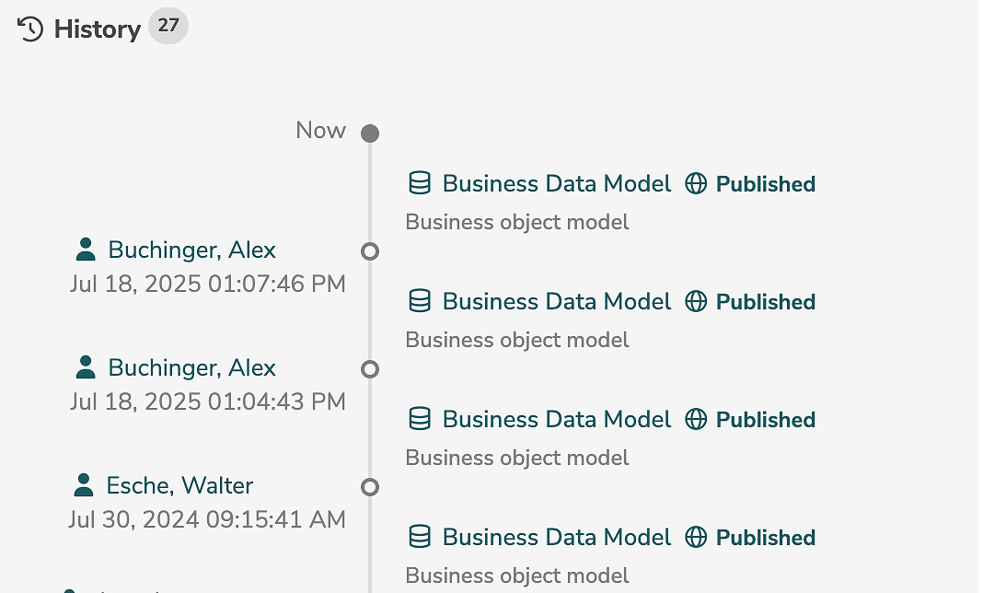This screenshot has width=983, height=593.
Task: Click the History clock icon
Action: pos(30,29)
